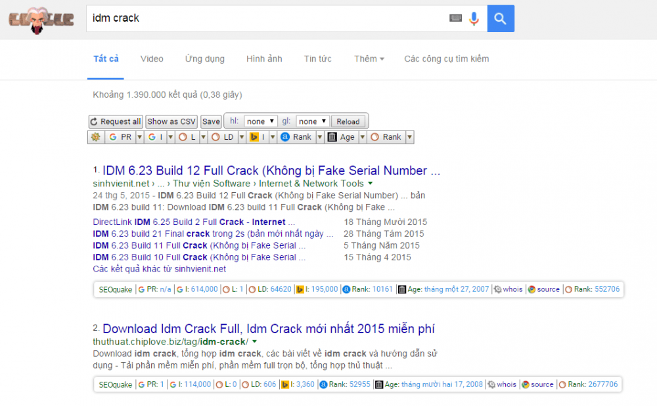Screen dimensions: 657x406
Task: Click the 'Show as CSV' button
Action: [x=171, y=121]
